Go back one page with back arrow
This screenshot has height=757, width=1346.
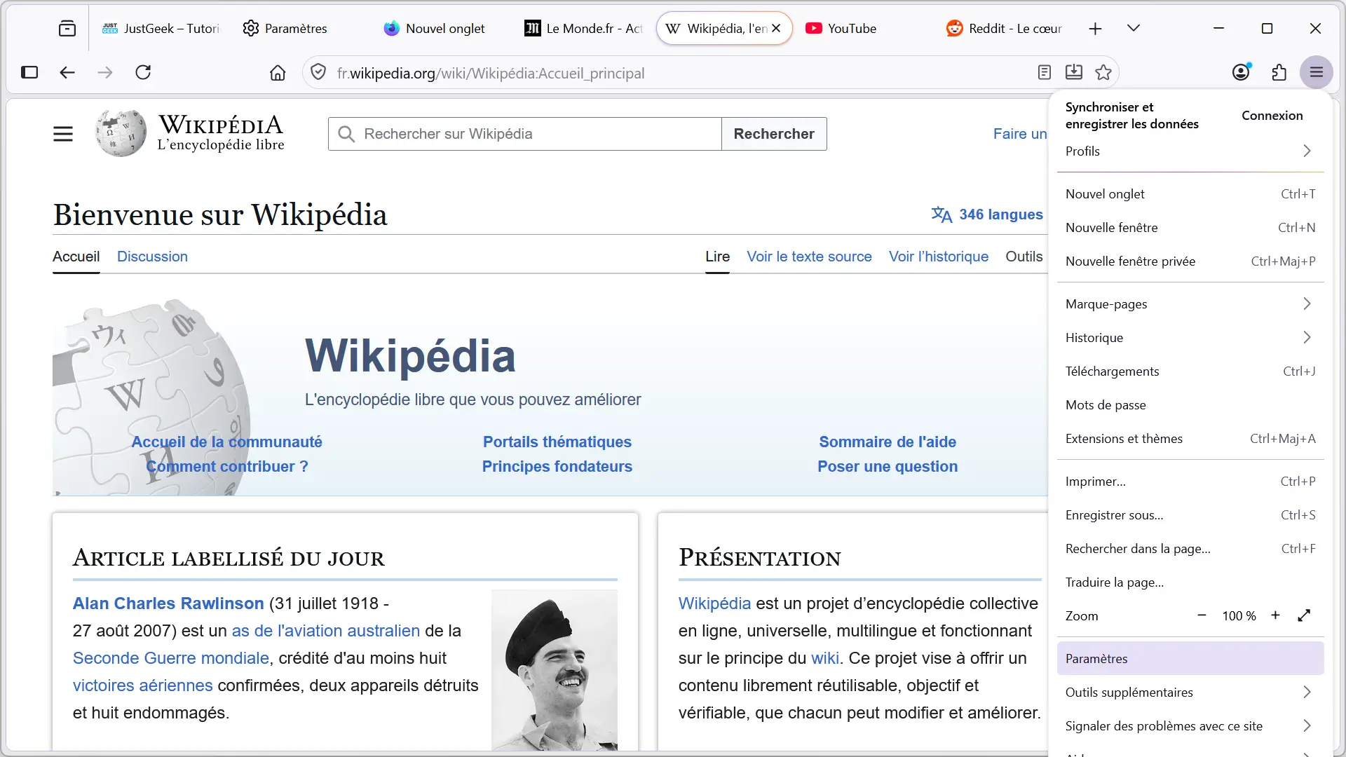67,72
